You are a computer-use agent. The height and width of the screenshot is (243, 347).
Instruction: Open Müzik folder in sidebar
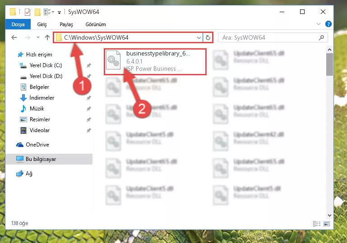32,109
